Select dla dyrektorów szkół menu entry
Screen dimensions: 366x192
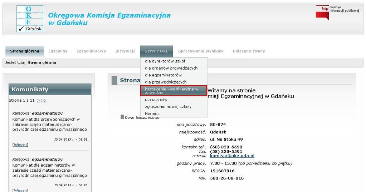pos(174,61)
